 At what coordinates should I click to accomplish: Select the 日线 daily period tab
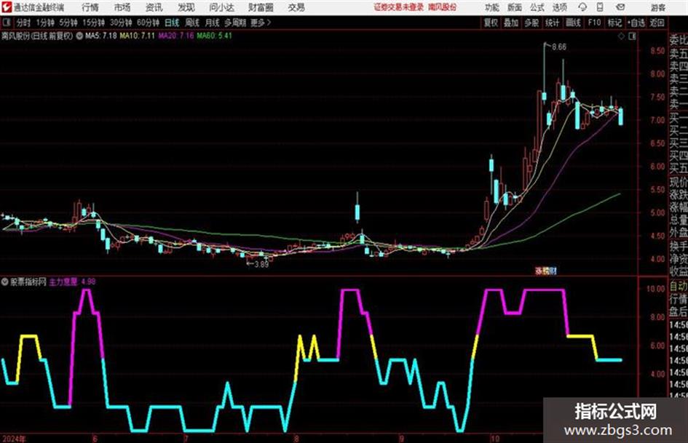click(172, 23)
